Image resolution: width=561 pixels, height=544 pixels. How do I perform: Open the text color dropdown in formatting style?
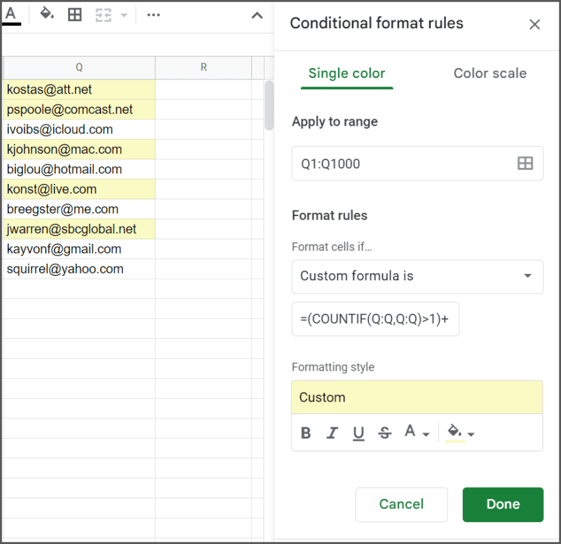[x=417, y=432]
